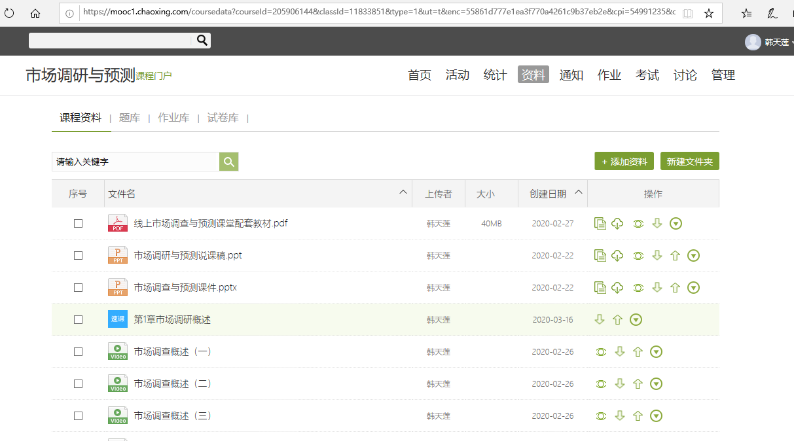Open more-options dropdown for 市场调研与预测说课稿.ppt
Image resolution: width=794 pixels, height=441 pixels.
(x=694, y=256)
